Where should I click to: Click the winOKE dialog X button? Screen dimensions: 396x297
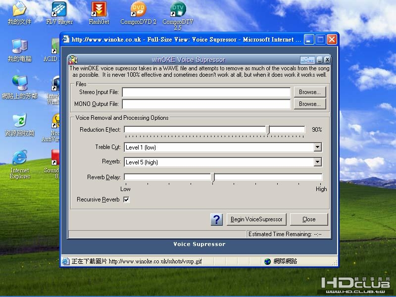(x=327, y=60)
